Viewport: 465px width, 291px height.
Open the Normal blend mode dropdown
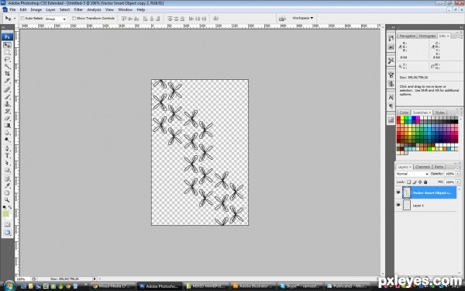412,174
